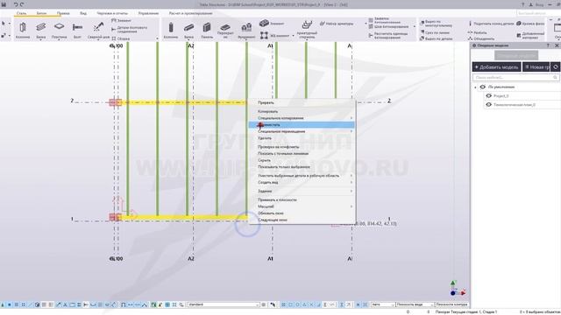Open the selection arrow dropdown at ribbon left
This screenshot has width=561, height=315.
click(x=10, y=24)
